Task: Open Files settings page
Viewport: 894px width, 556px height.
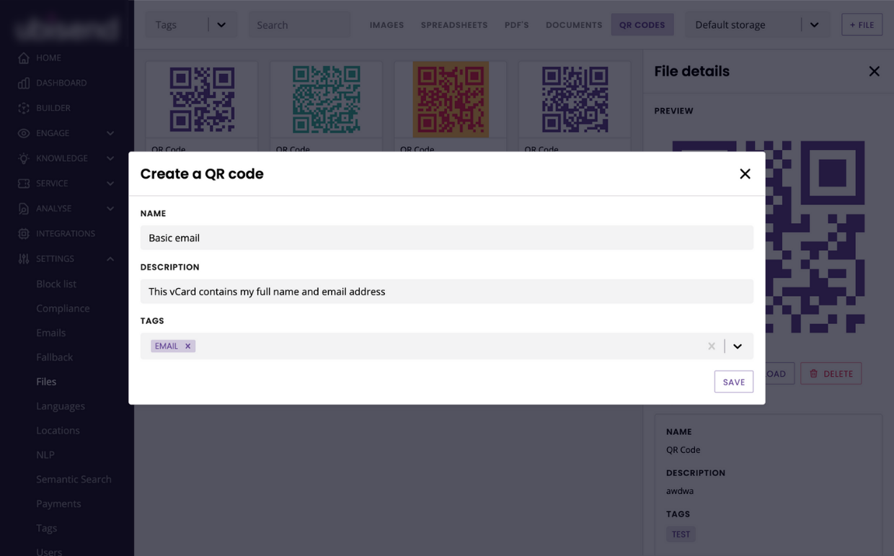Action: click(x=46, y=382)
